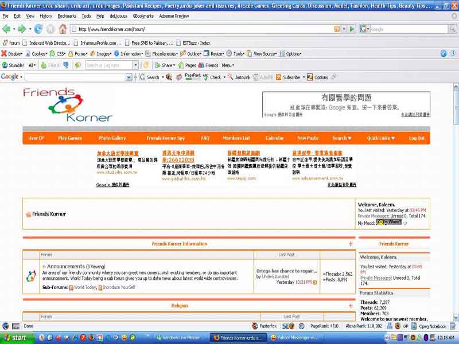Click the Google toolbar Subscribe feed button
This screenshot has width=459, height=344.
[289, 77]
